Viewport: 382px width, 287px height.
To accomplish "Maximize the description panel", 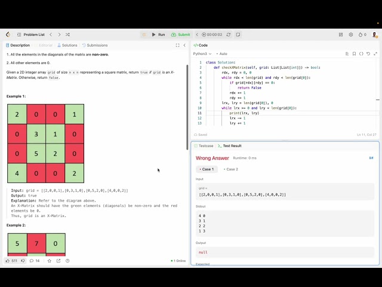I will [x=178, y=45].
